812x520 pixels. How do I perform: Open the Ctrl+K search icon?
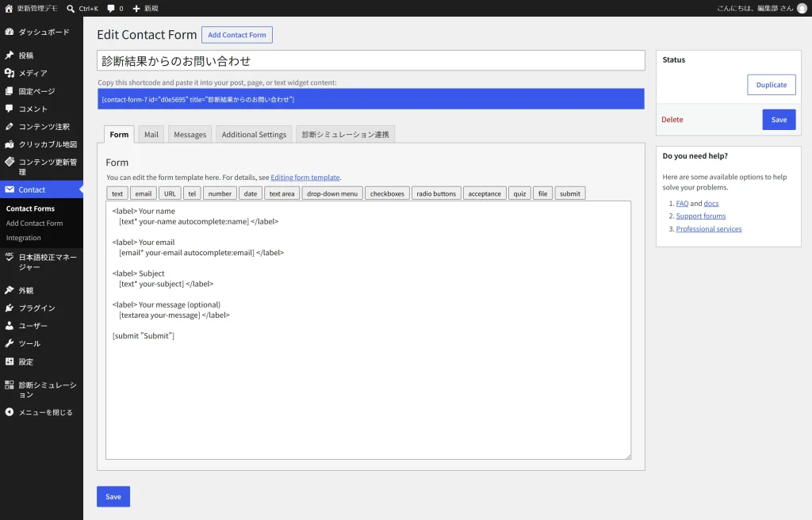[71, 8]
